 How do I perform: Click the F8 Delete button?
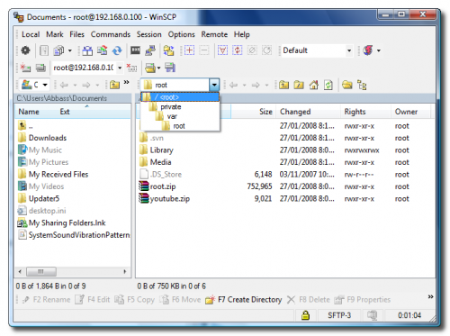[x=309, y=300]
